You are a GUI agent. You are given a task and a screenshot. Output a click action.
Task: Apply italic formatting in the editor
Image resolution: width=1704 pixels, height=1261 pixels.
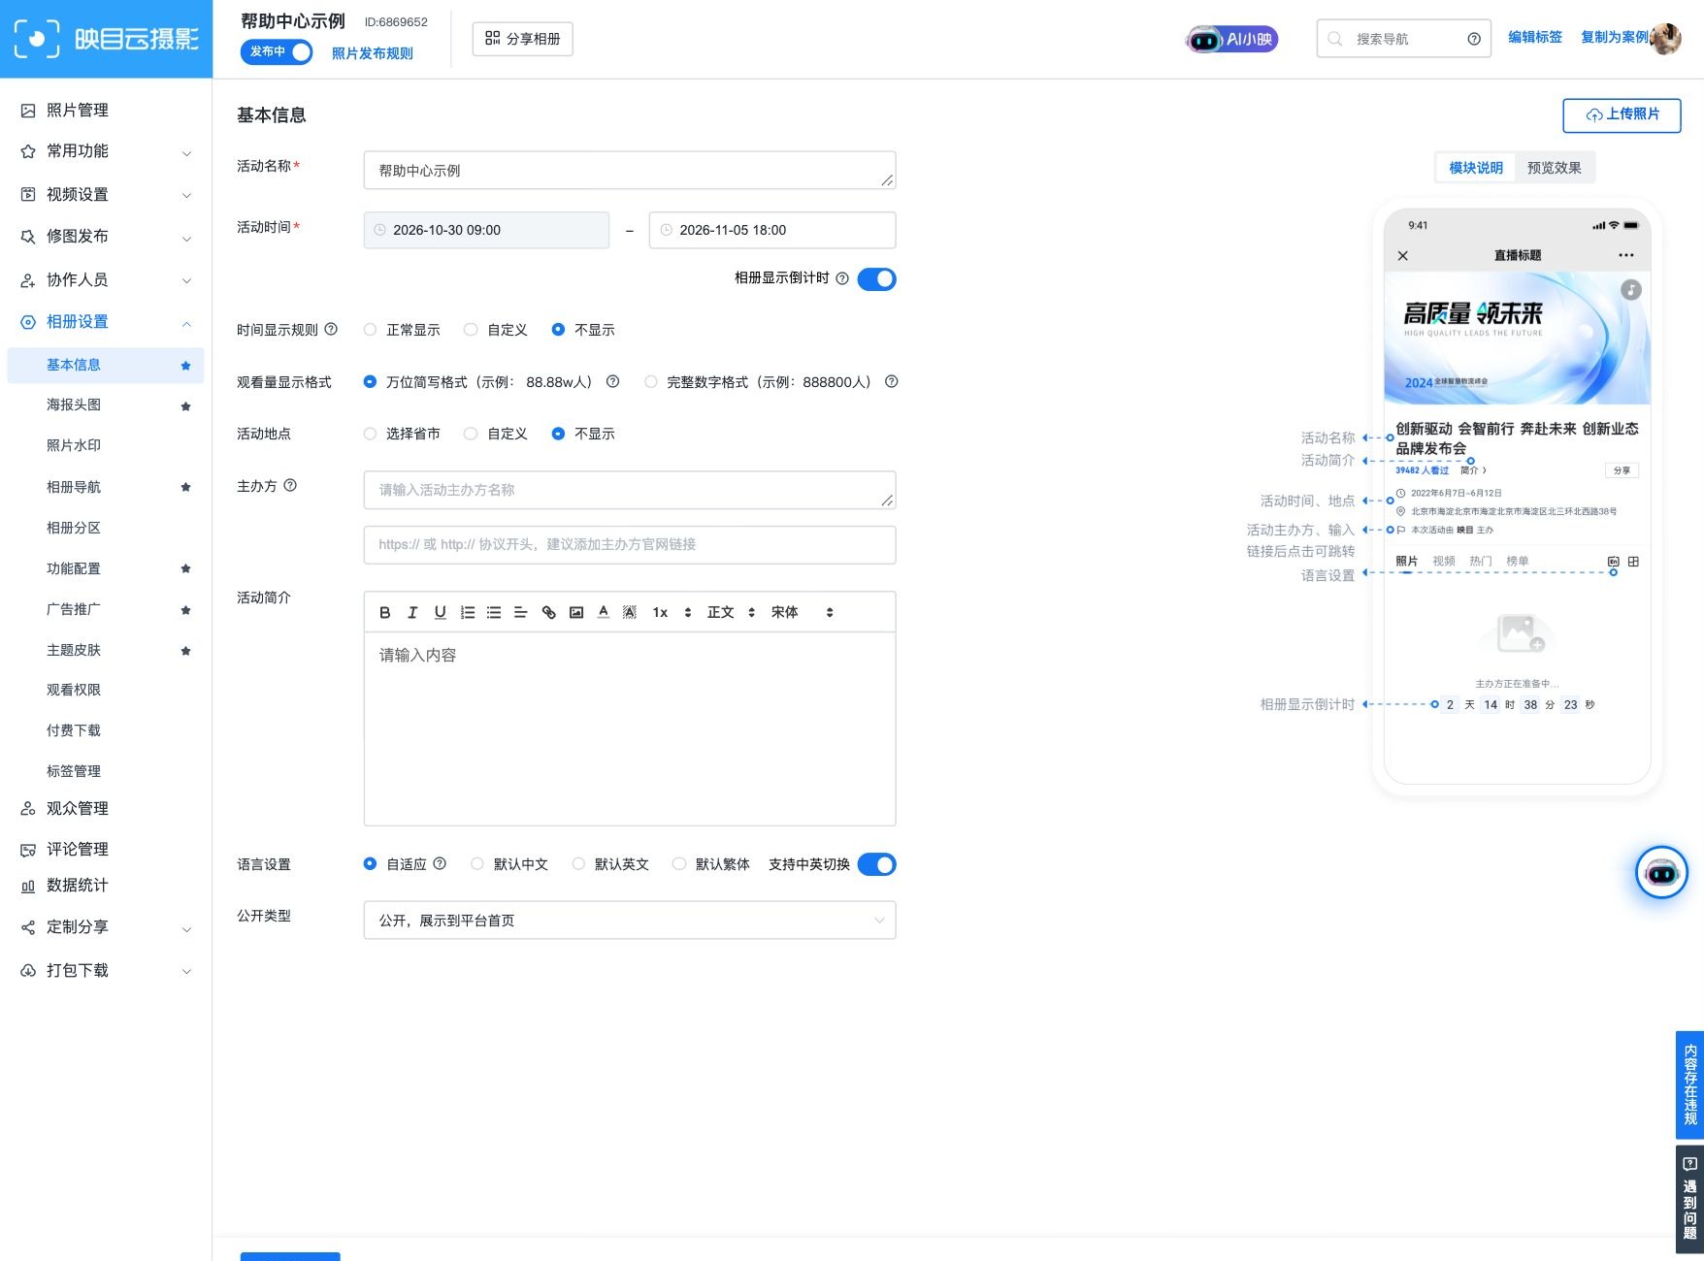(x=412, y=612)
